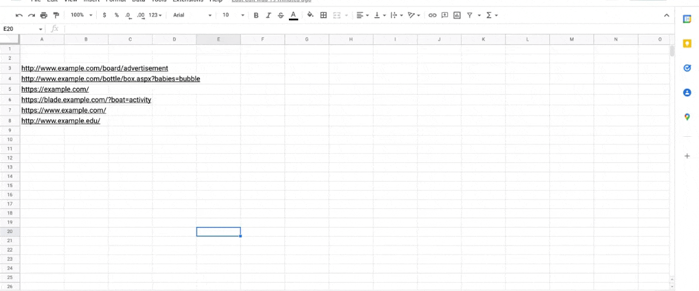Insert a link with the link icon
Image resolution: width=699 pixels, height=291 pixels.
[x=432, y=15]
